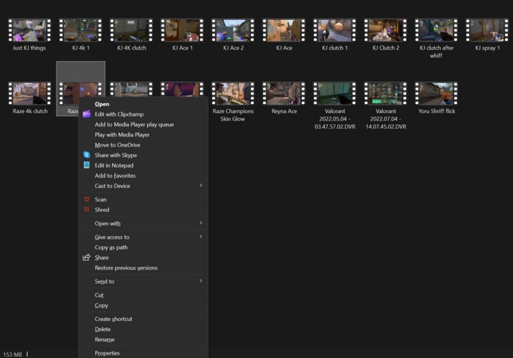Image resolution: width=513 pixels, height=358 pixels.
Task: Click the McAfee Scan shield icon
Action: (87, 200)
